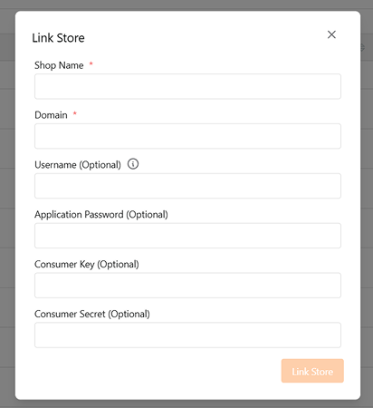The height and width of the screenshot is (408, 373).
Task: Submit with the orange Link Store button
Action: 312,371
